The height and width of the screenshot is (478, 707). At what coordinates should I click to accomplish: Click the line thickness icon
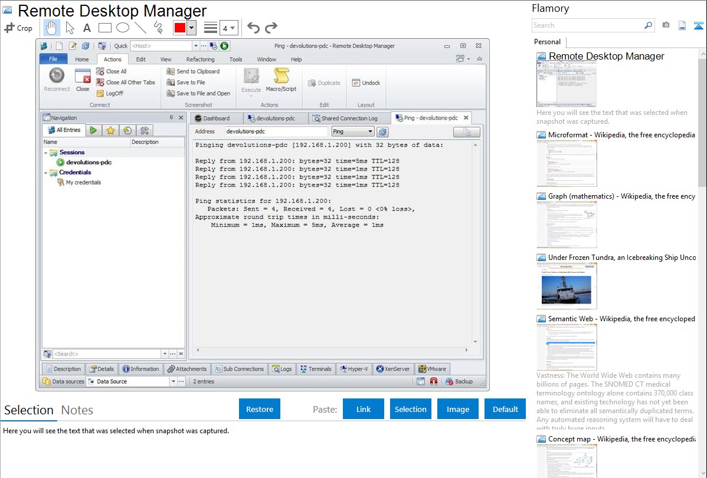click(211, 28)
